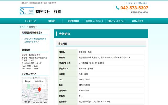Click the phone number 042-573-5307 in header
The image size is (168, 105).
pyautogui.click(x=134, y=8)
